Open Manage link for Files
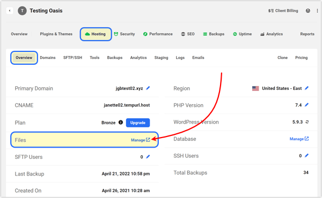 coord(141,140)
